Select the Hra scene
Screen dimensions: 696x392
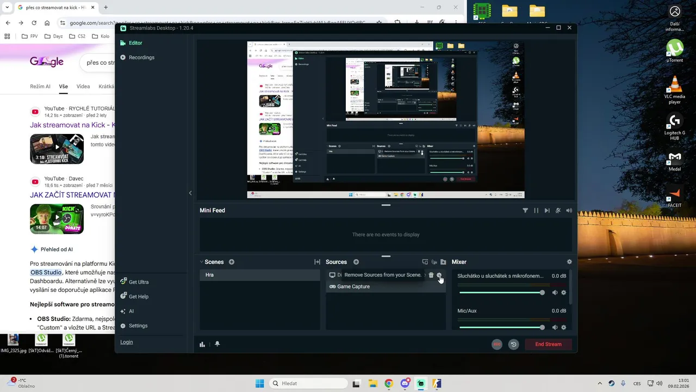point(260,275)
